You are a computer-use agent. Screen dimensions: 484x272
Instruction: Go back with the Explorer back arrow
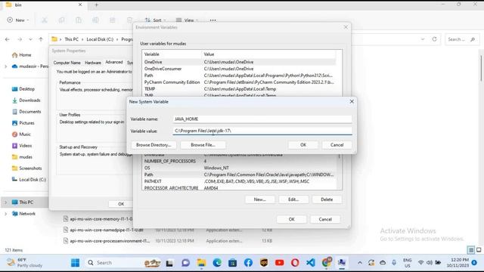click(8, 39)
